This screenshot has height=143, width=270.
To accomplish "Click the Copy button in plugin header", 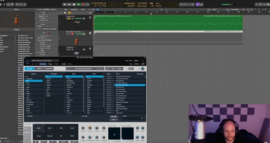I will tap(50, 64).
